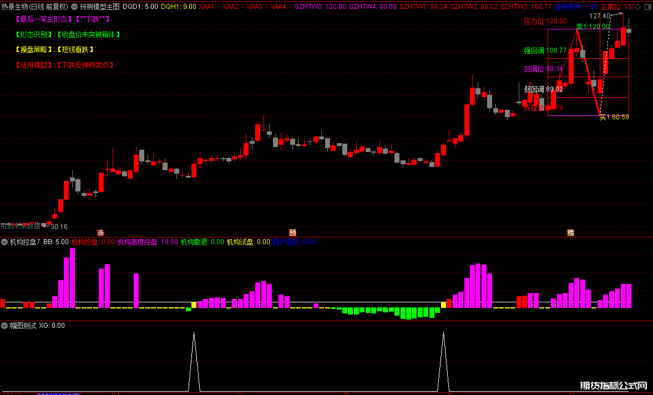Click the 机构控盘: 0.00 readout
This screenshot has height=395, width=653.
[93, 242]
